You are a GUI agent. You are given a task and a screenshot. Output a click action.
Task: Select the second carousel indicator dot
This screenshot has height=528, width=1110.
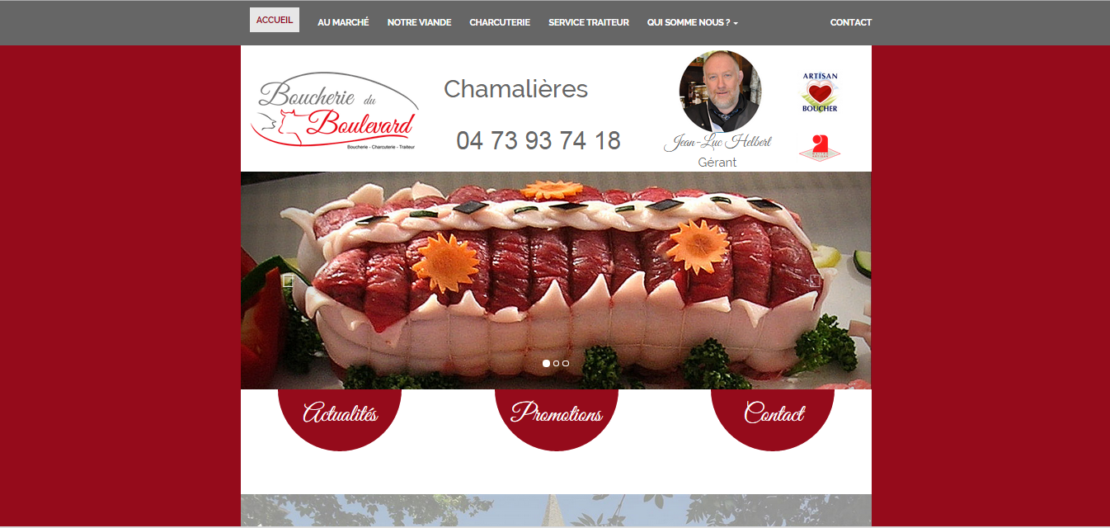pos(556,363)
